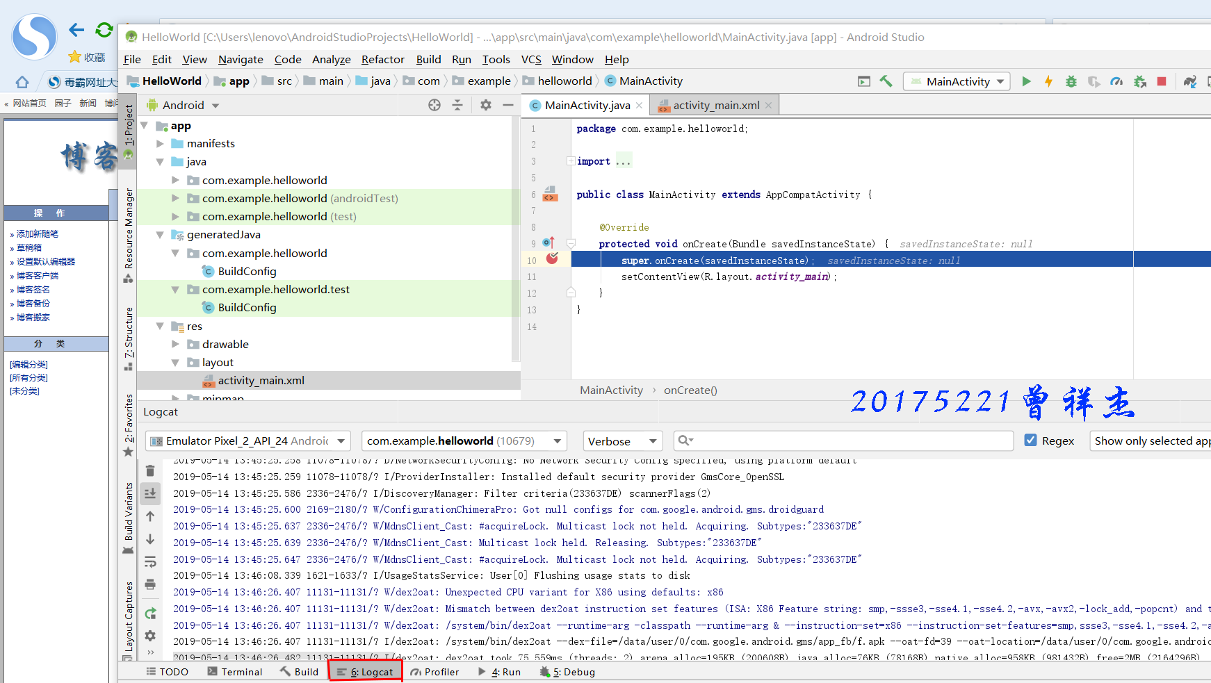Select activity_main.xml in the project tree

tap(261, 381)
